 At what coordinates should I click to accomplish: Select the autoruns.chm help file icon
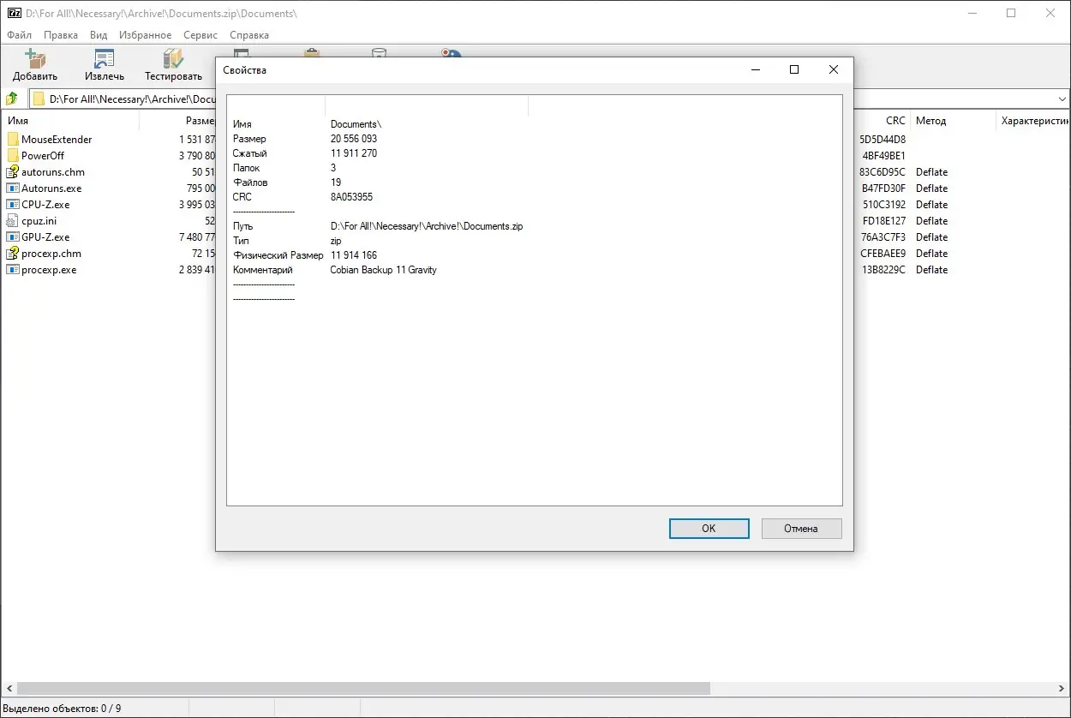tap(13, 172)
